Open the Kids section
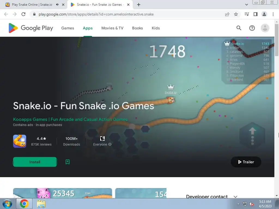 pyautogui.click(x=156, y=28)
